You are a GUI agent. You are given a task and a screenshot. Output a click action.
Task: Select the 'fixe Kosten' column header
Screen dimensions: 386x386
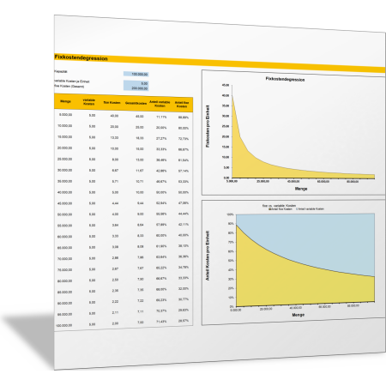112,102
